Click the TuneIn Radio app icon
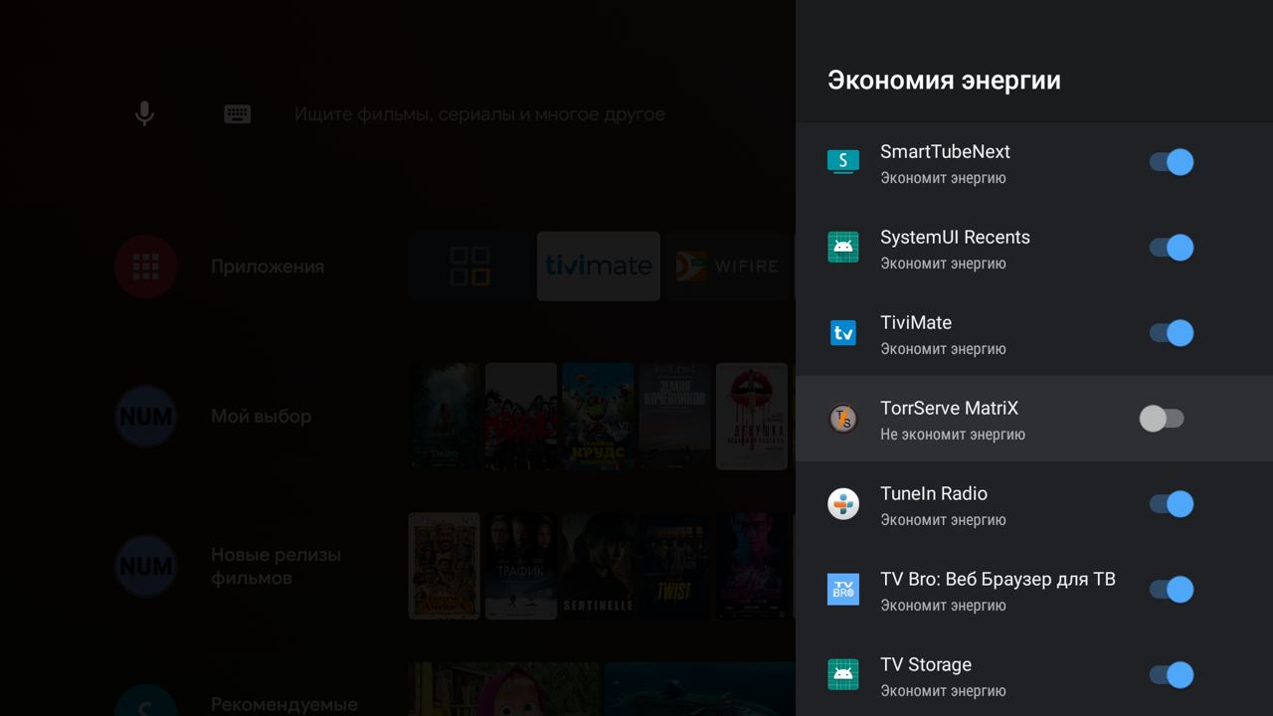1273x716 pixels. (843, 503)
